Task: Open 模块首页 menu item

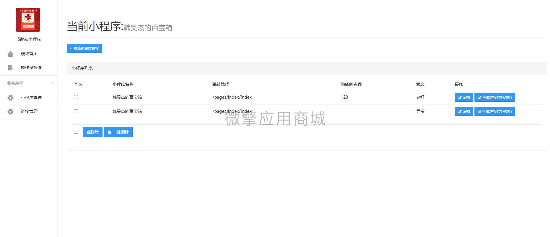Action: [x=29, y=54]
